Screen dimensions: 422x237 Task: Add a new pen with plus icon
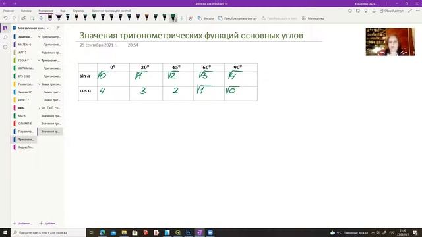pyautogui.click(x=182, y=18)
